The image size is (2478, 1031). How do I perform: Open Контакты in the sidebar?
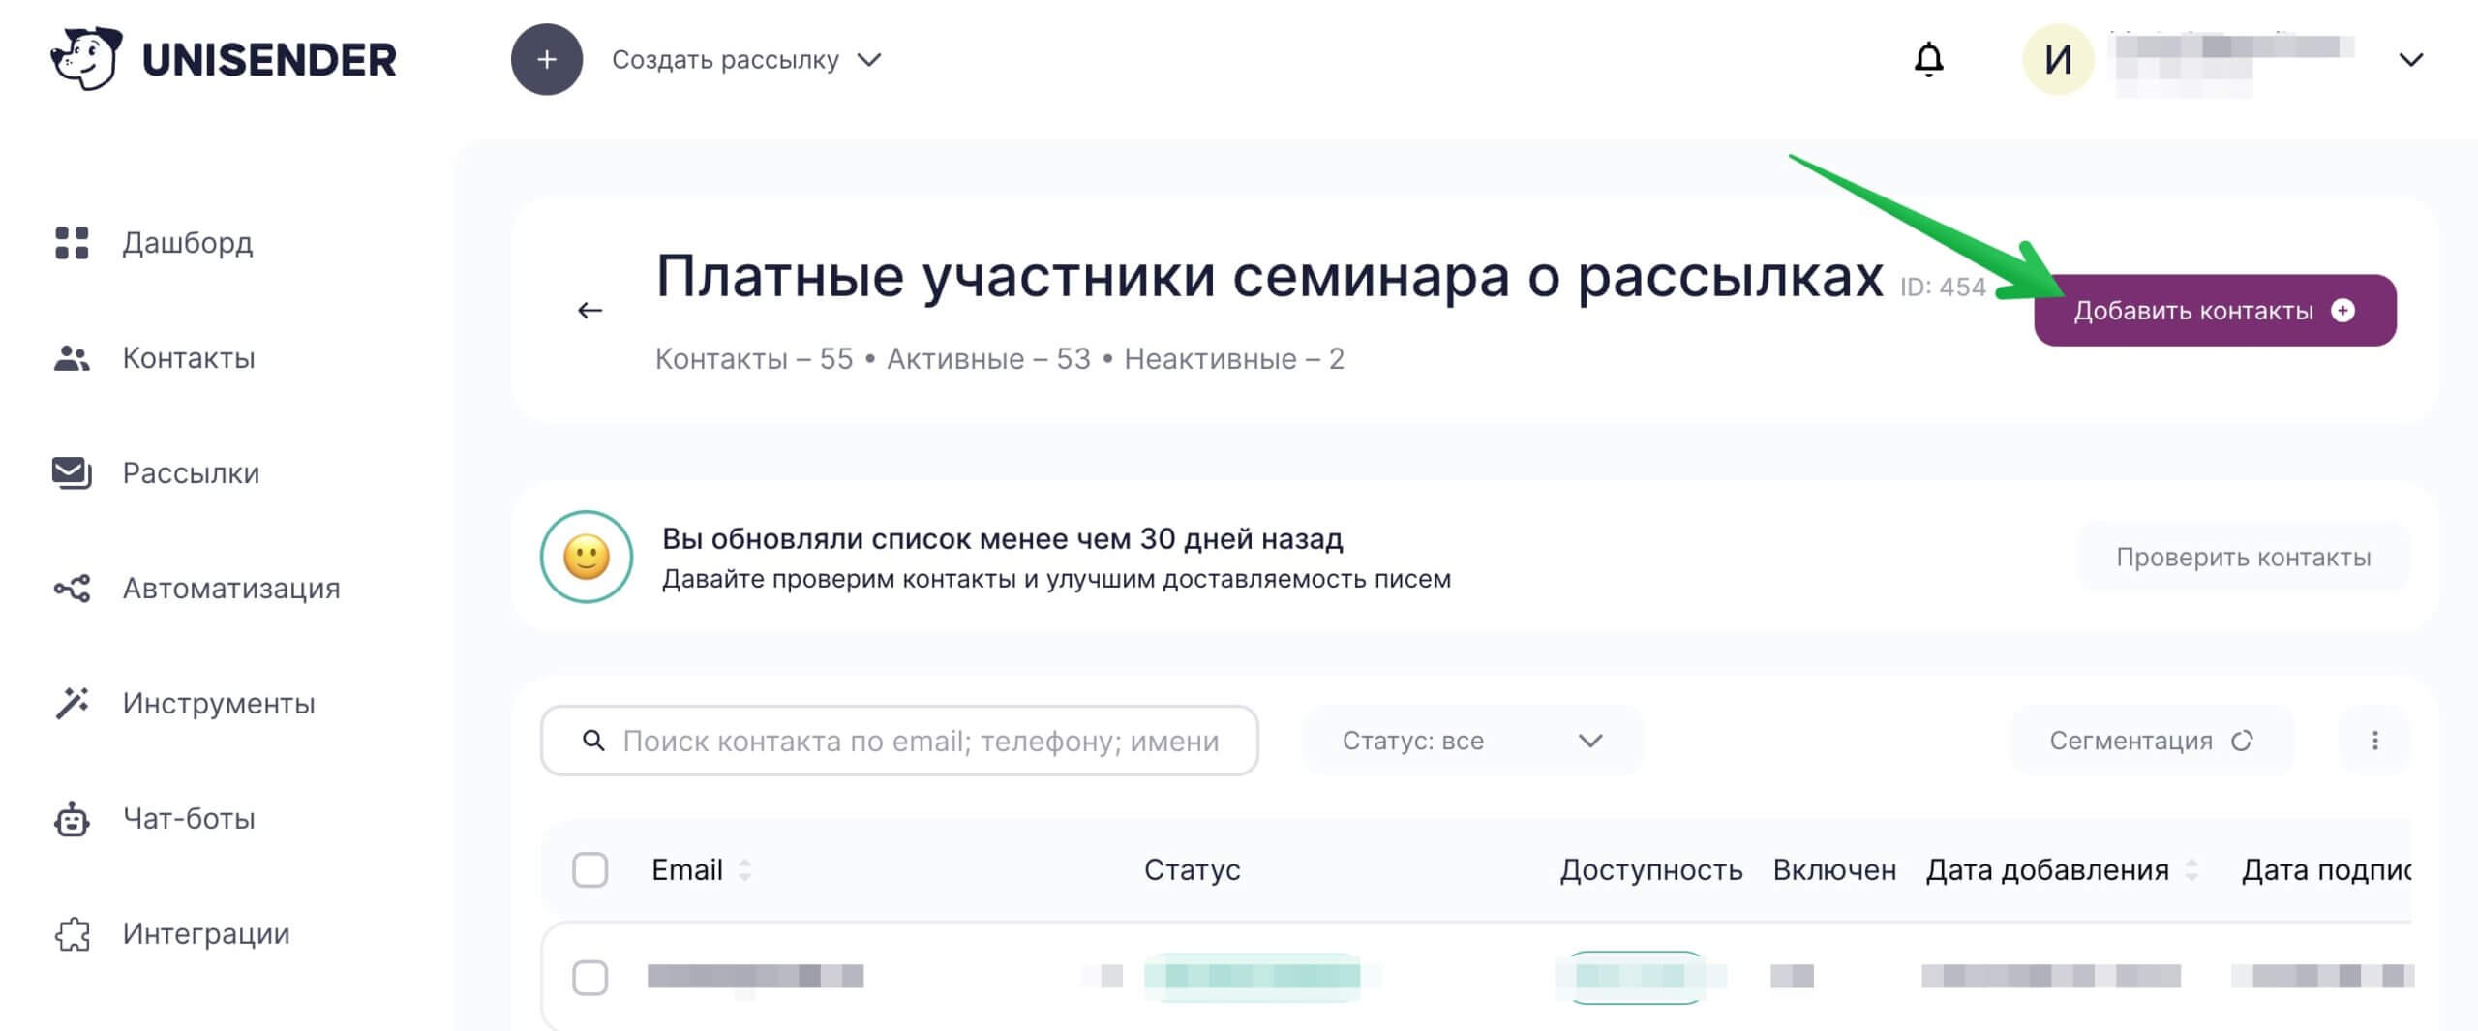coord(189,358)
